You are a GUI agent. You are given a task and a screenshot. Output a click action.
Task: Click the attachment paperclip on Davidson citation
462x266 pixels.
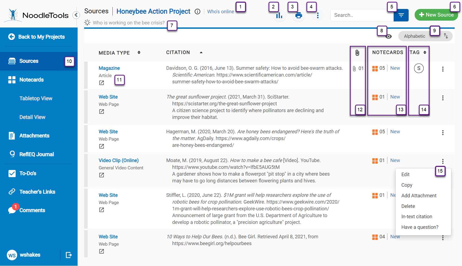coord(354,68)
